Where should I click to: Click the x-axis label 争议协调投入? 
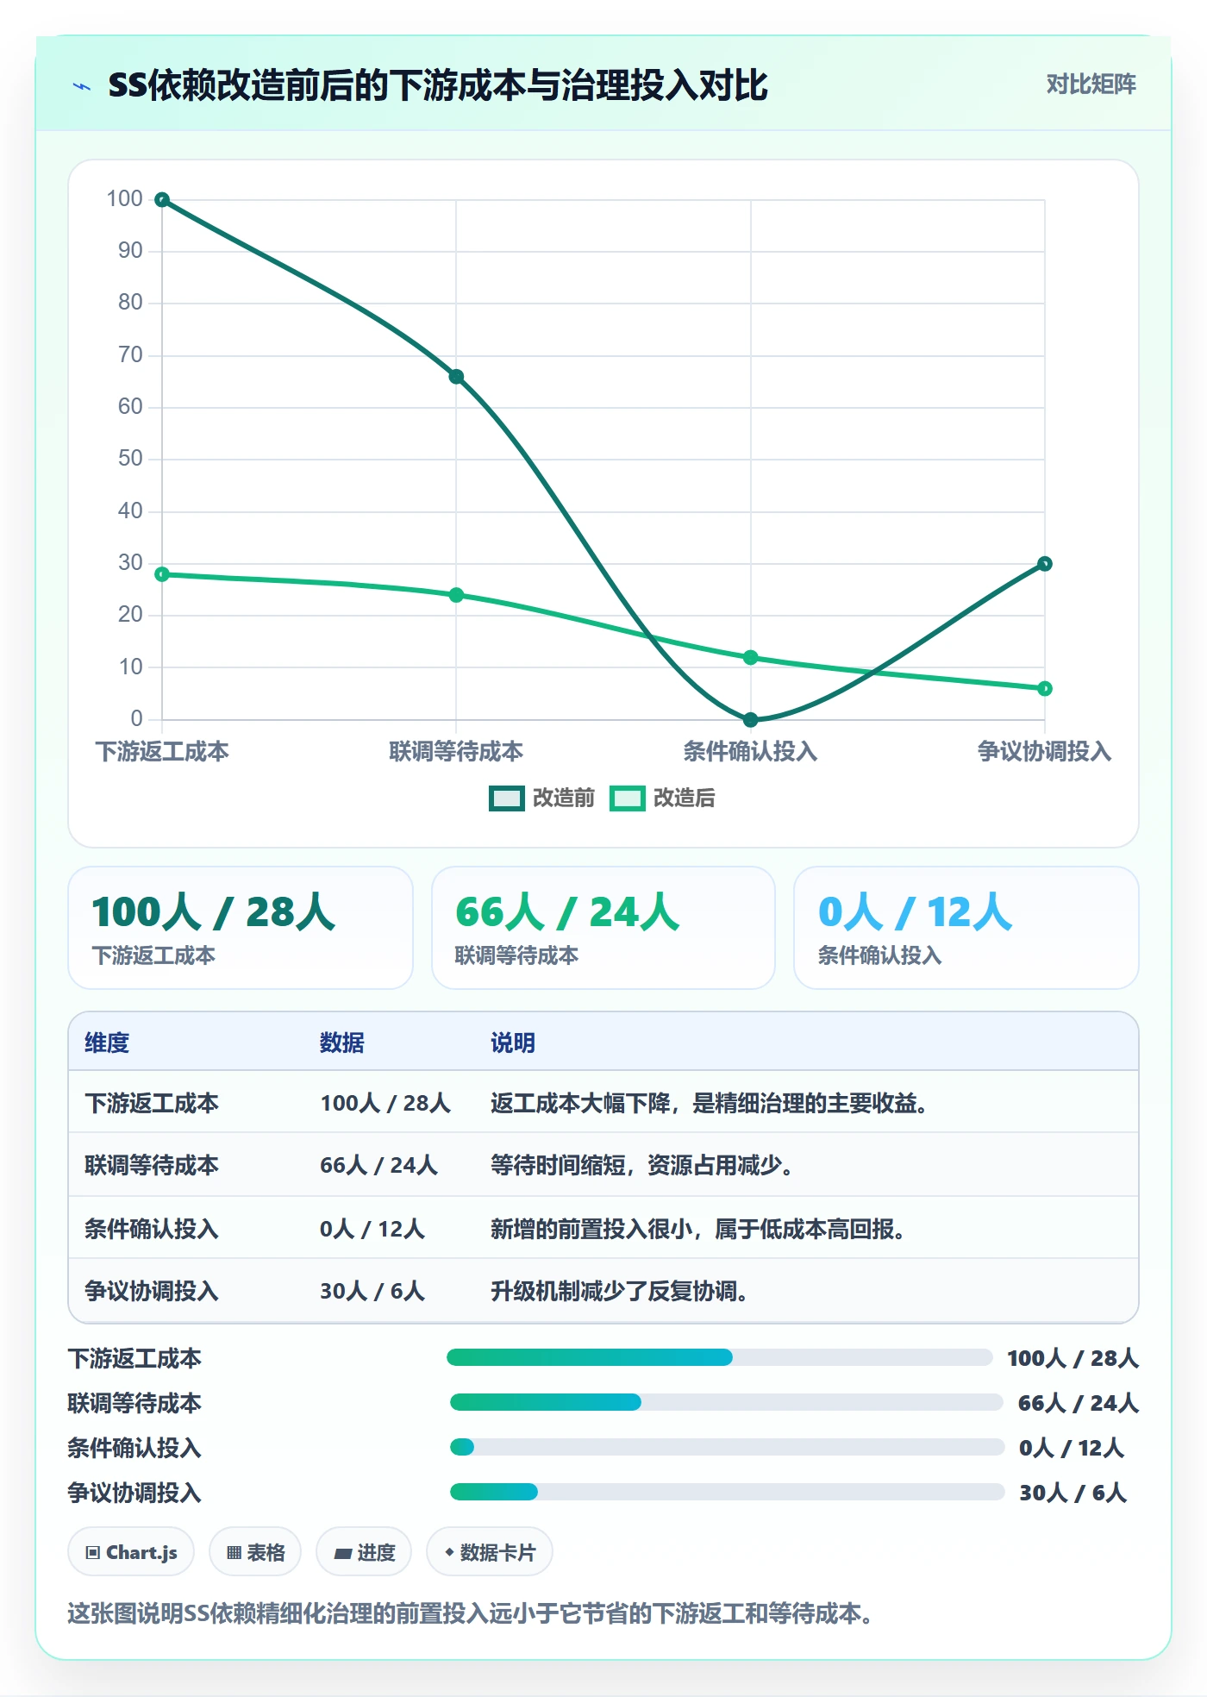point(1045,752)
